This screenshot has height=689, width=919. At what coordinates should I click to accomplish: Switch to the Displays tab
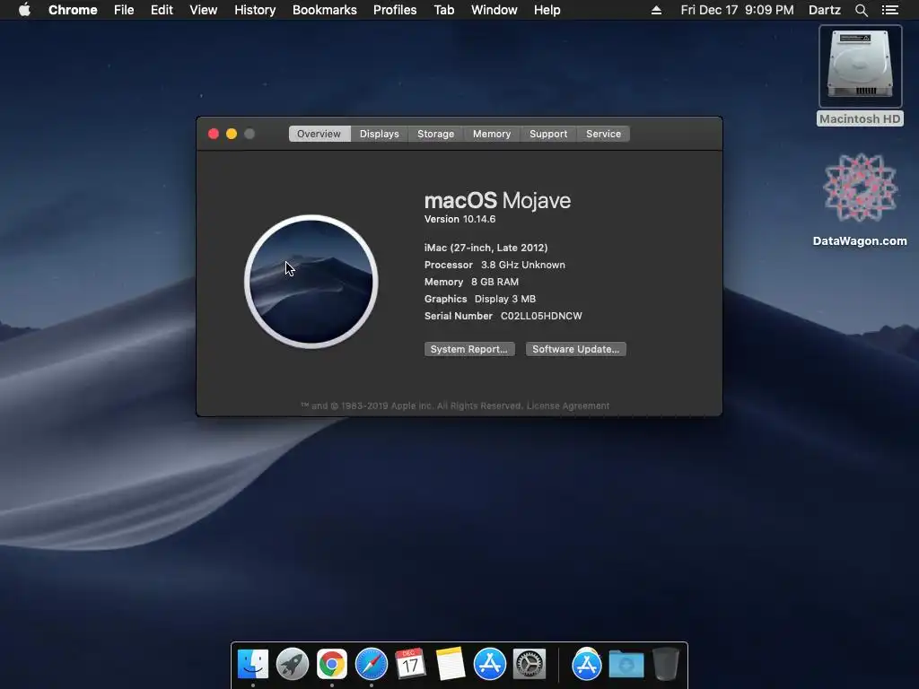point(380,134)
